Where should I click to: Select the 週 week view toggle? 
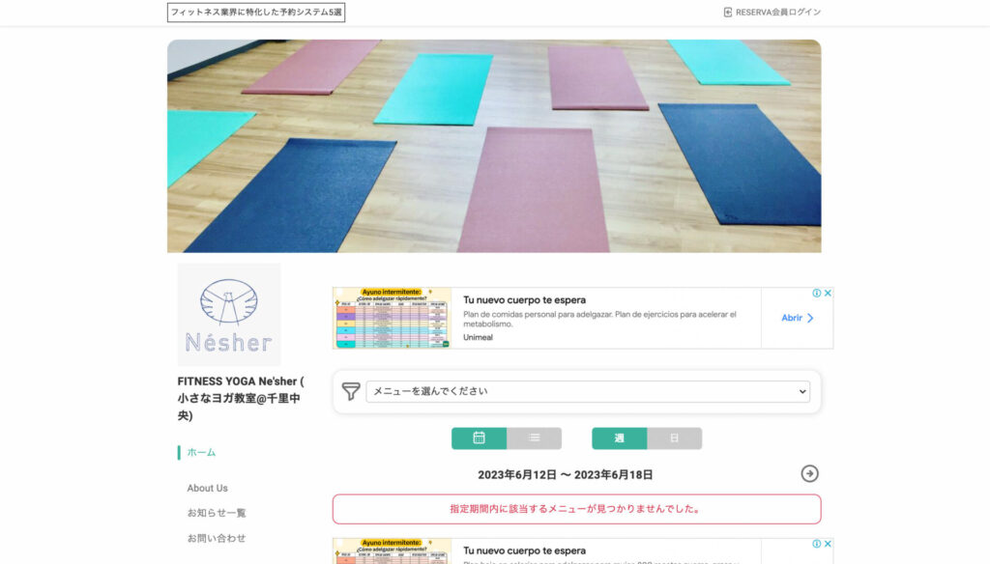(619, 437)
